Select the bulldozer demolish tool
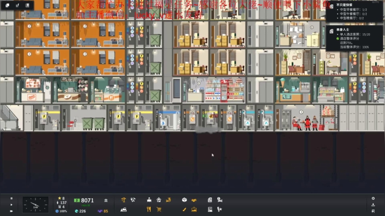This screenshot has height=216, width=385. tap(124, 210)
